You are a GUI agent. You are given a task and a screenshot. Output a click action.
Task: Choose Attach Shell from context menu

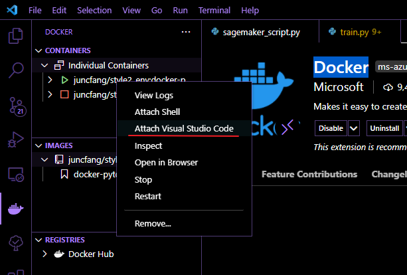[185, 112]
